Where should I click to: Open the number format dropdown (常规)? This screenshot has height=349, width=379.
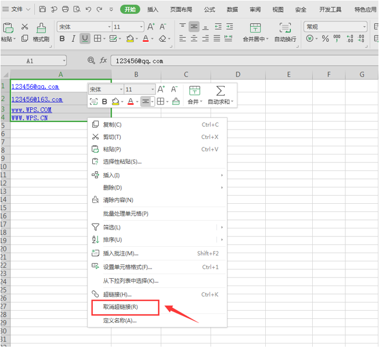[x=364, y=27]
